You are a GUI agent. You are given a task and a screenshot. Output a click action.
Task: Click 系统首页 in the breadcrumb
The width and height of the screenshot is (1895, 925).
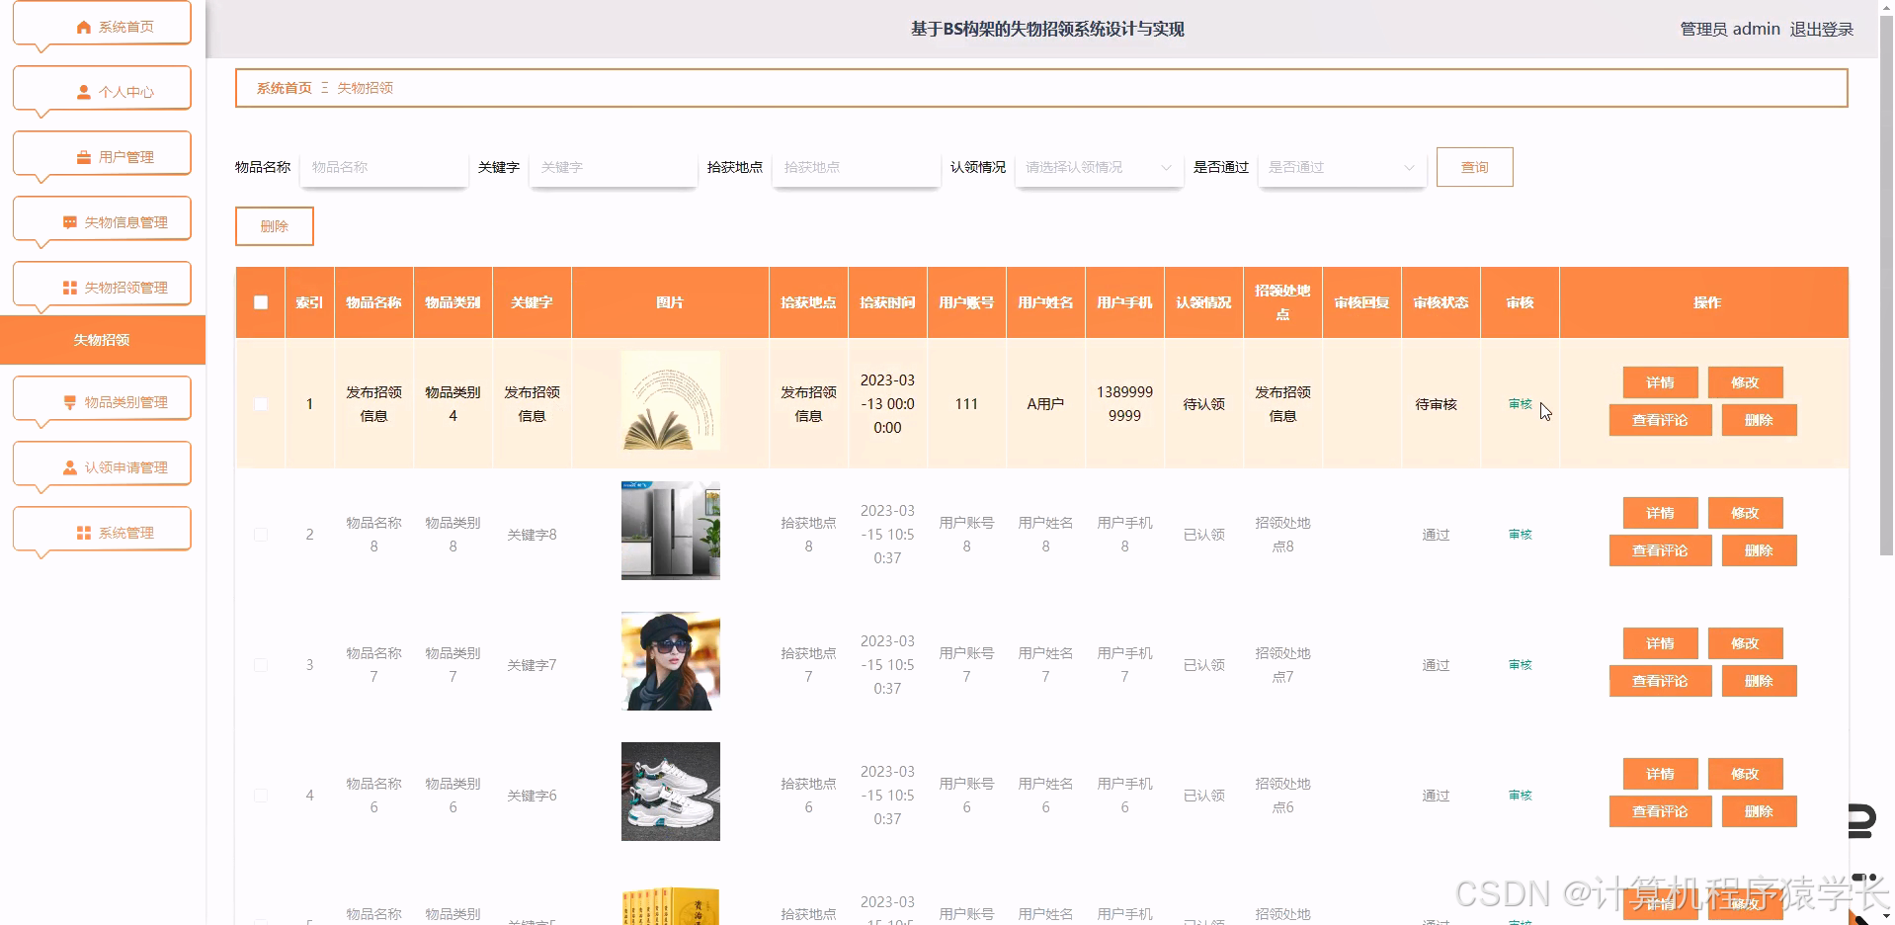click(284, 88)
